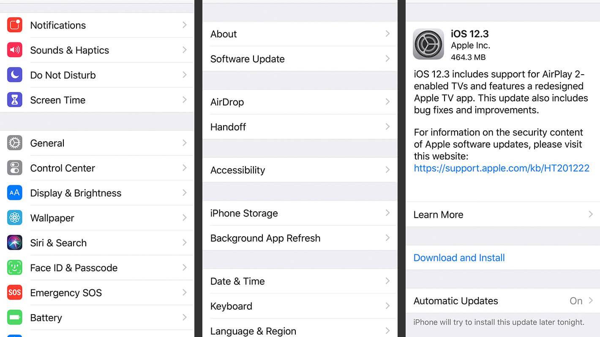
Task: Tap the Face ID & Passcode icon
Action: point(15,267)
